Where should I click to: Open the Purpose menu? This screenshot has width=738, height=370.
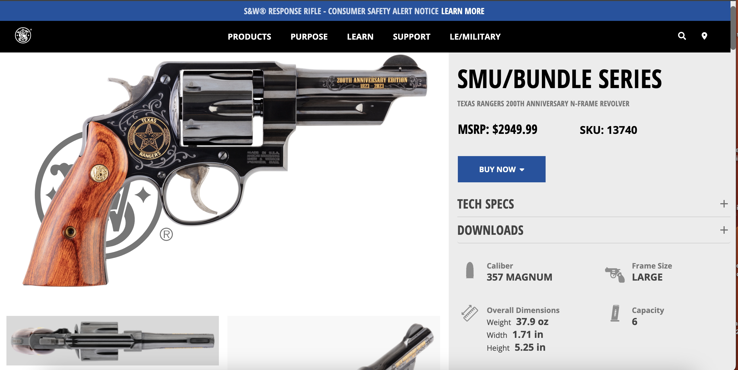(309, 37)
